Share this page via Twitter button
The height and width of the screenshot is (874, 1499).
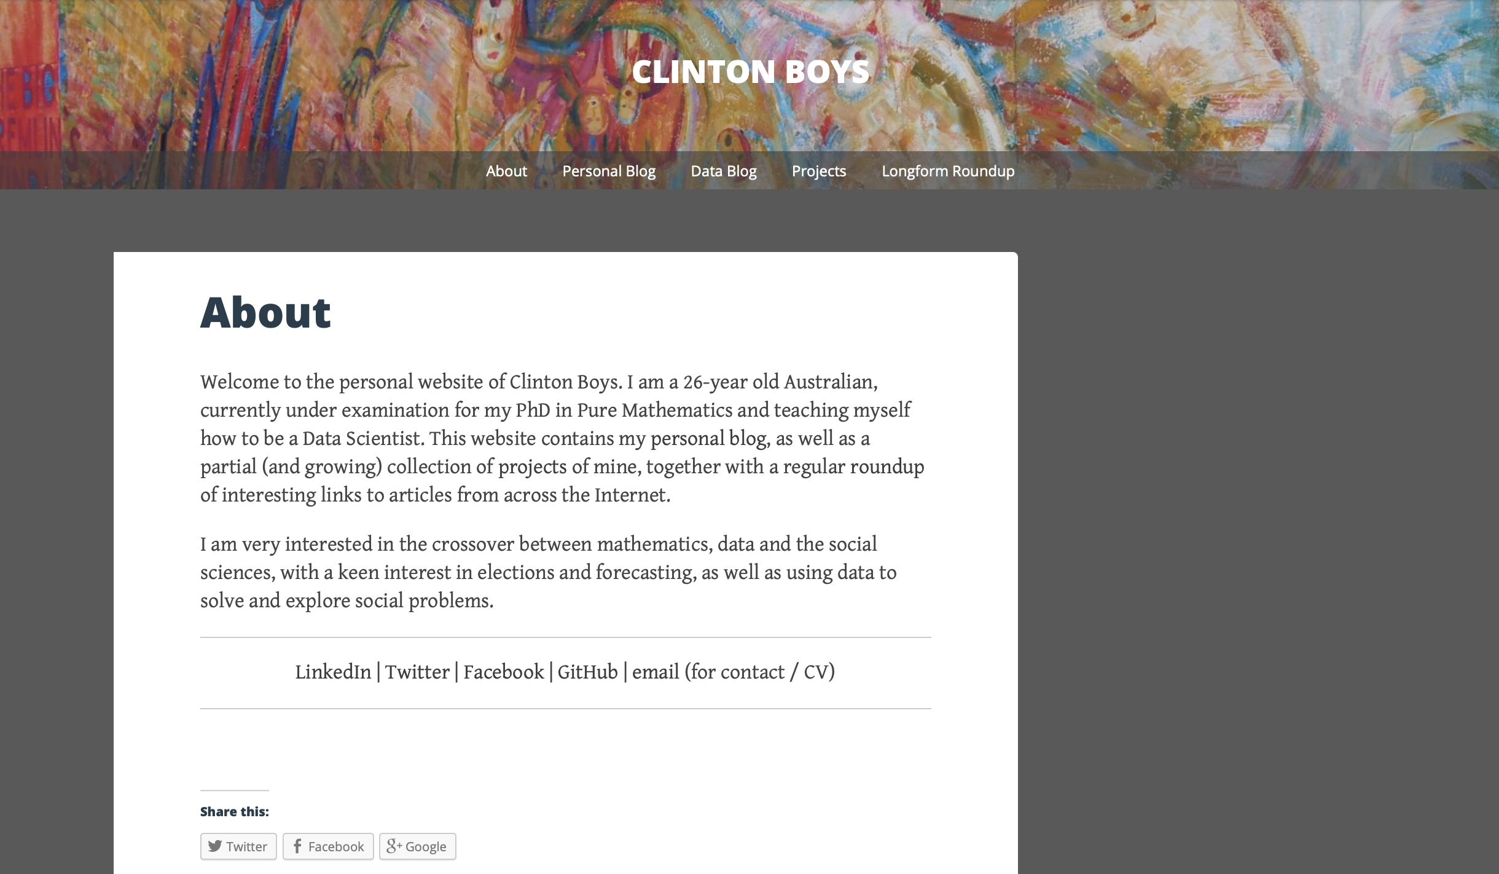pyautogui.click(x=238, y=846)
